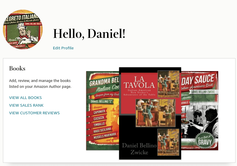Click the Caponata ribbon on Grandma Bellino cover

[x=99, y=112]
